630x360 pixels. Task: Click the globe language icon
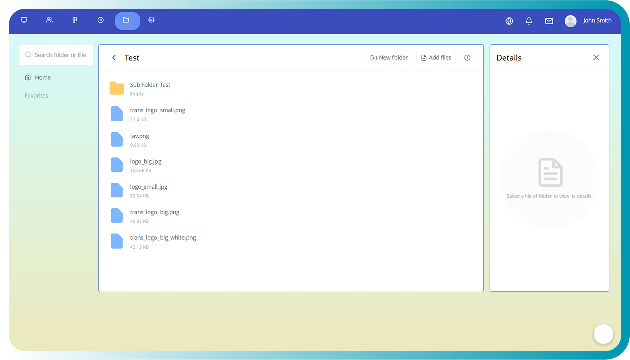pyautogui.click(x=509, y=21)
